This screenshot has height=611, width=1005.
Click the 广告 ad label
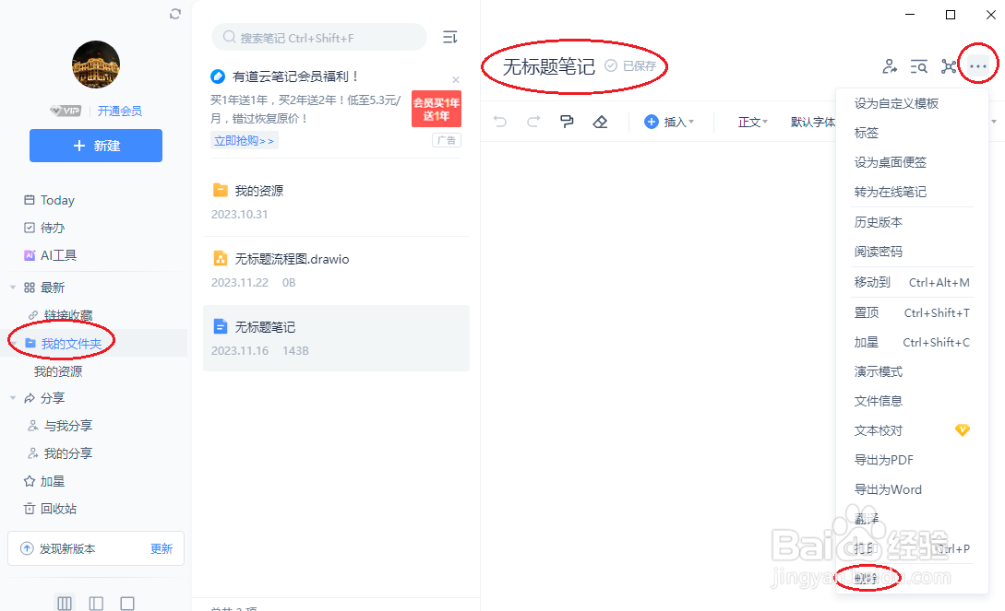pos(447,140)
